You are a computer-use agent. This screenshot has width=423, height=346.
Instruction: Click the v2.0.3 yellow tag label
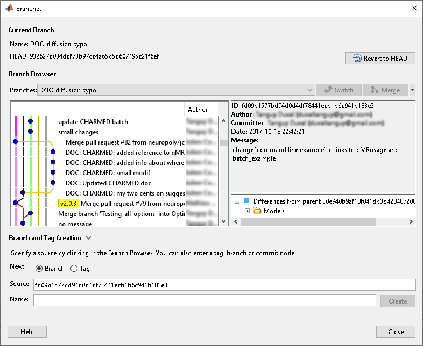click(x=68, y=204)
